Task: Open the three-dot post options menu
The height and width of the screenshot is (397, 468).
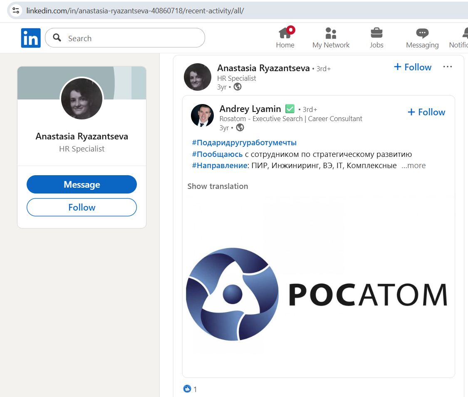Action: [x=447, y=67]
